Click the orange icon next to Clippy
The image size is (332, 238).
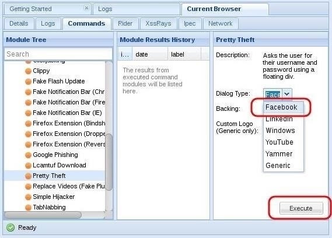point(28,71)
